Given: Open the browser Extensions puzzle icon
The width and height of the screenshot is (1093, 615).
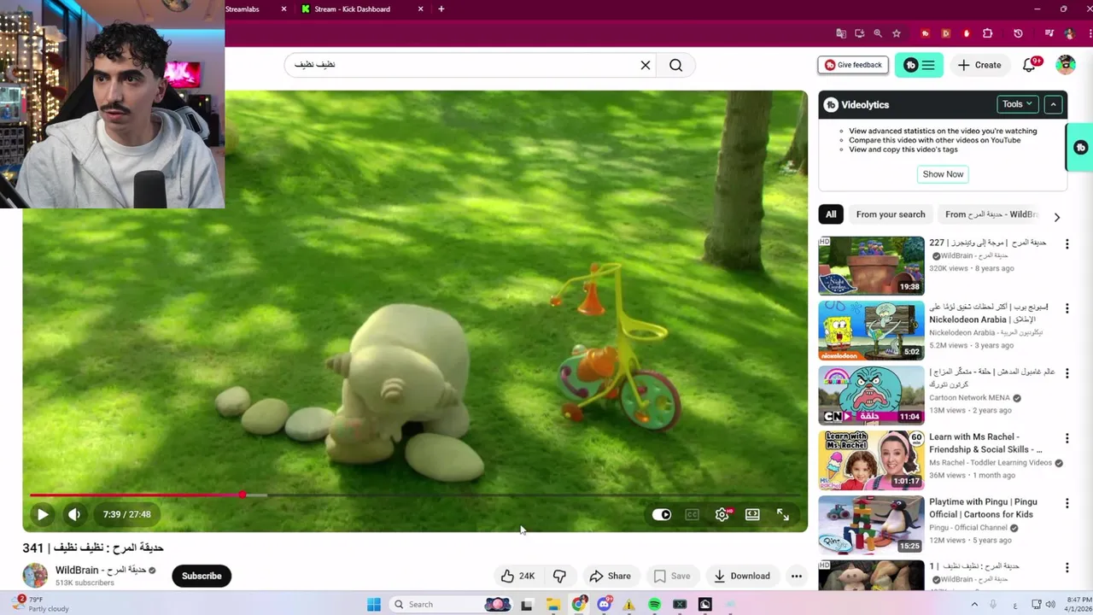Looking at the screenshot, I should tap(988, 33).
